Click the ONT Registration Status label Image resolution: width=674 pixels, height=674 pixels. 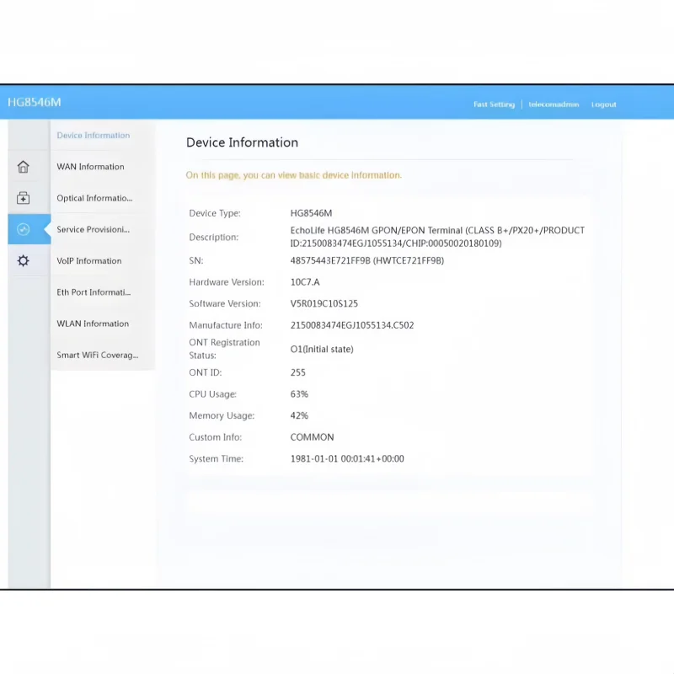click(x=224, y=349)
